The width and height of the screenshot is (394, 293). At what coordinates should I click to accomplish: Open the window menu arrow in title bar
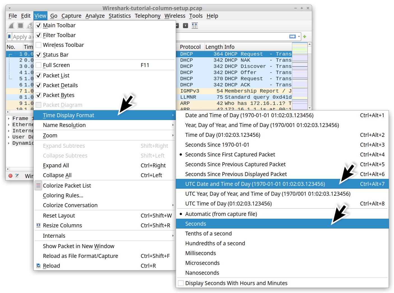[x=10, y=8]
